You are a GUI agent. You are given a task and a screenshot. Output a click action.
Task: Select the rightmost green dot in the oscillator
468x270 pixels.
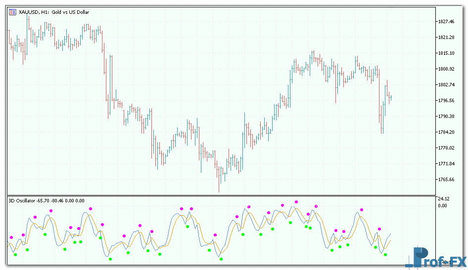click(x=385, y=255)
